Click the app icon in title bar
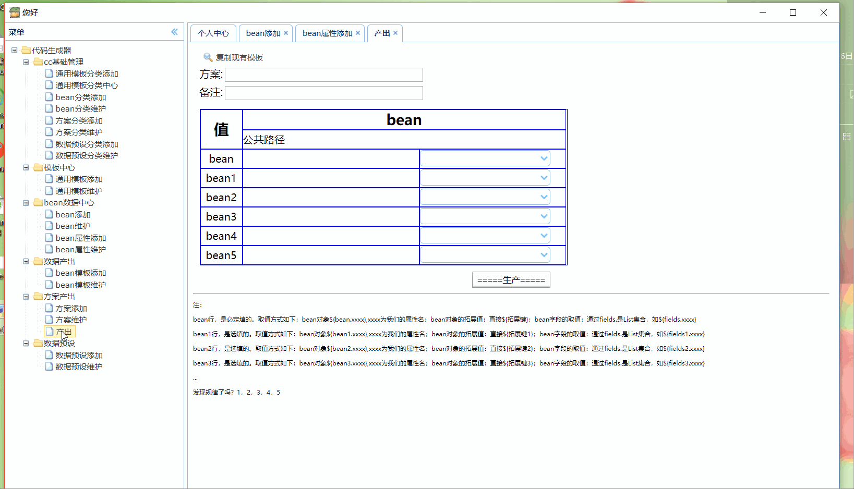Viewport: 854px width, 489px height. pos(15,13)
